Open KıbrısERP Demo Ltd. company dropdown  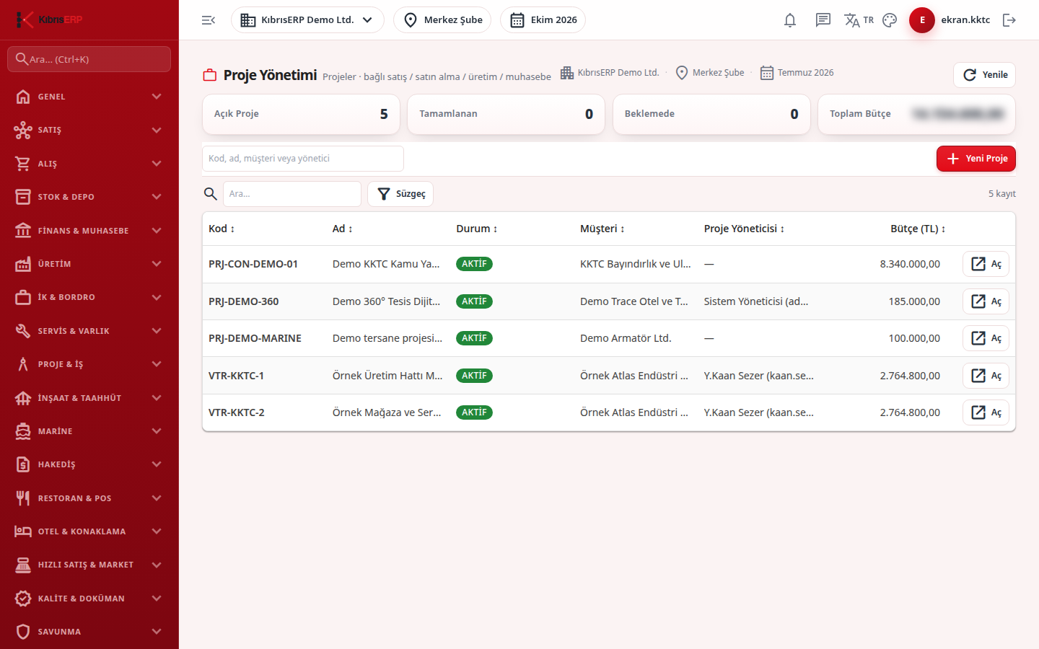(307, 20)
